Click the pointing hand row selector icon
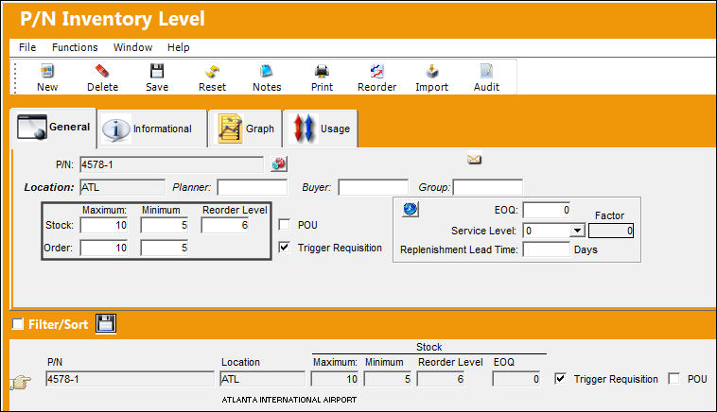Viewport: 717px width, 412px height. 21,382
